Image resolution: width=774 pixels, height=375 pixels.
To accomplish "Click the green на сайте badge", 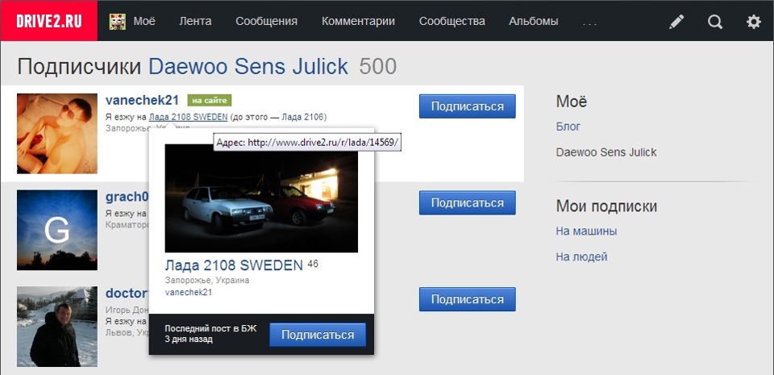I will coord(210,101).
